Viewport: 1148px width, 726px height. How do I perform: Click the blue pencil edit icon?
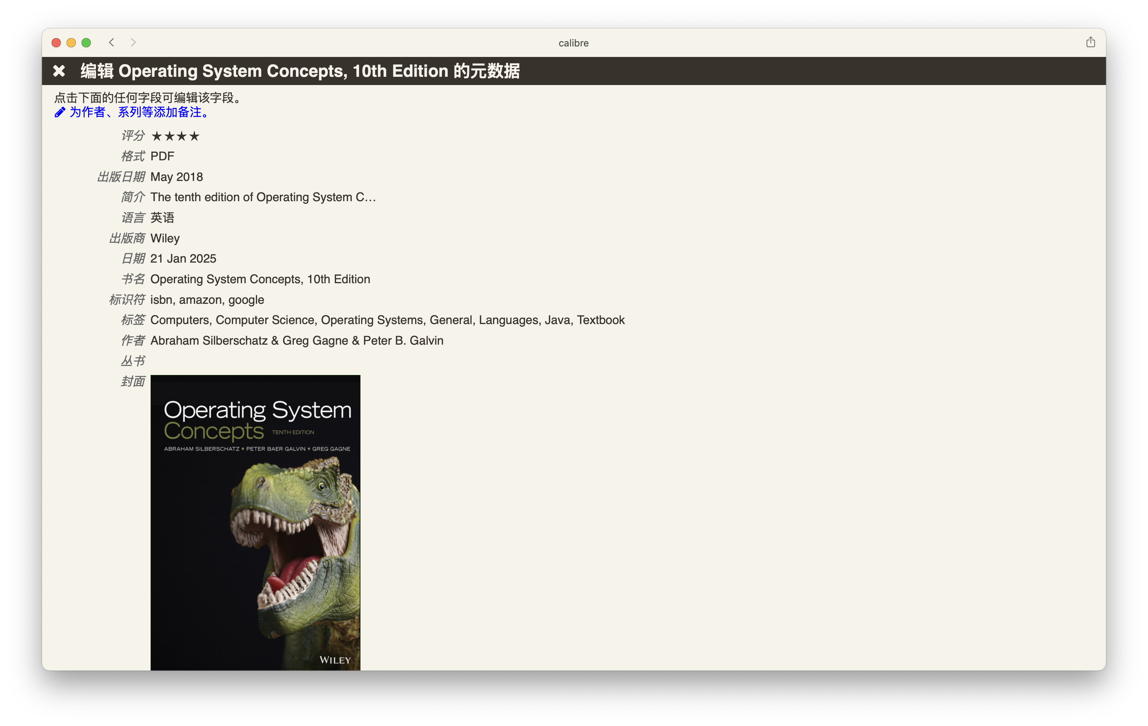[60, 112]
